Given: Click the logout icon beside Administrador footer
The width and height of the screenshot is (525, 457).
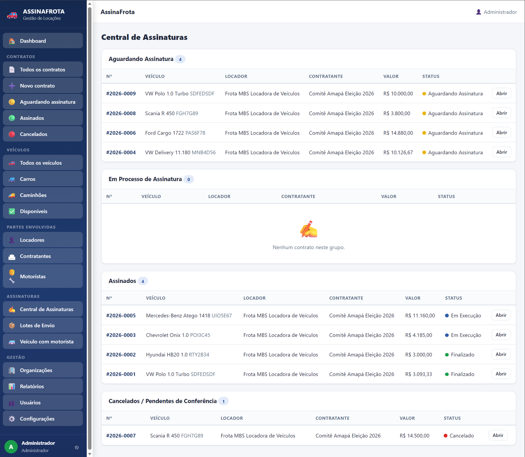Looking at the screenshot, I should 77,447.
